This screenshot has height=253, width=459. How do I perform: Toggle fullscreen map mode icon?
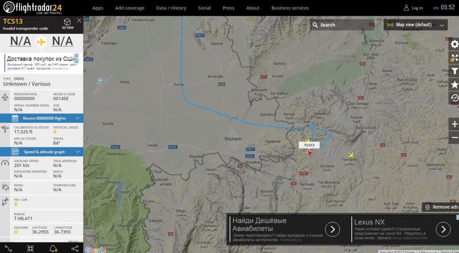point(454,58)
